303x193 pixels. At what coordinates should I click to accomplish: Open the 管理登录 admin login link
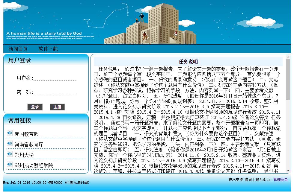(x=281, y=180)
